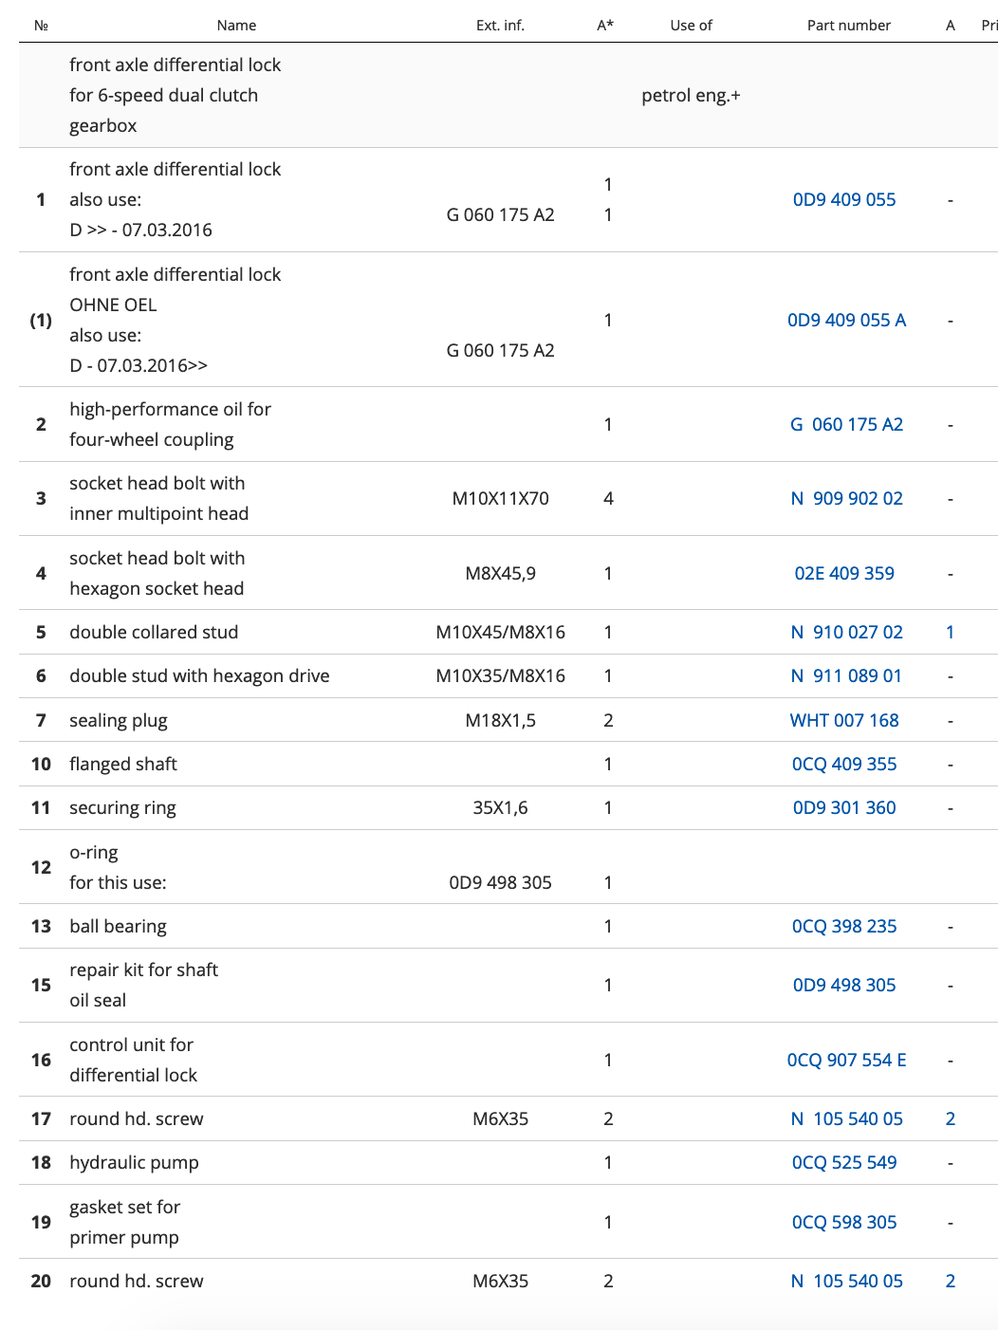Image resolution: width=998 pixels, height=1330 pixels.
Task: Open hydraulic pump part 0CQ 525 549
Action: coord(844,1163)
